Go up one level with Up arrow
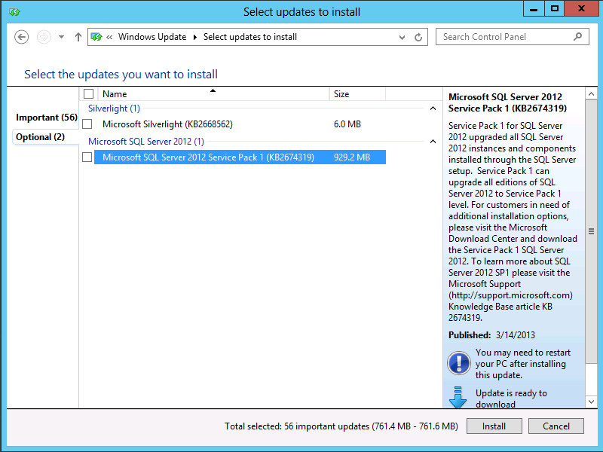Screen dimensions: 603x452 [x=78, y=37]
